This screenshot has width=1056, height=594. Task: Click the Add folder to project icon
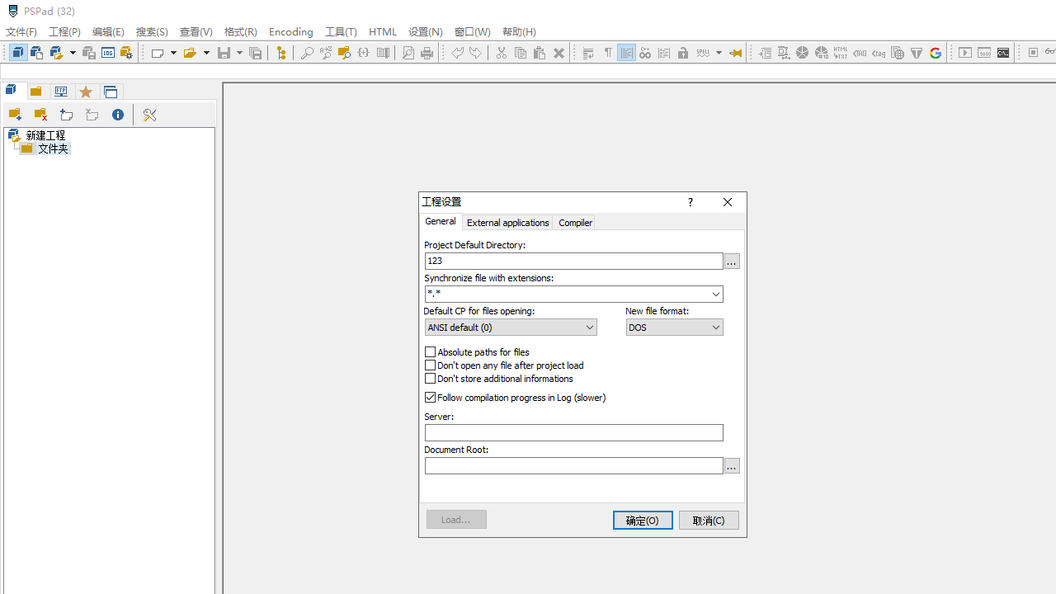(x=15, y=114)
